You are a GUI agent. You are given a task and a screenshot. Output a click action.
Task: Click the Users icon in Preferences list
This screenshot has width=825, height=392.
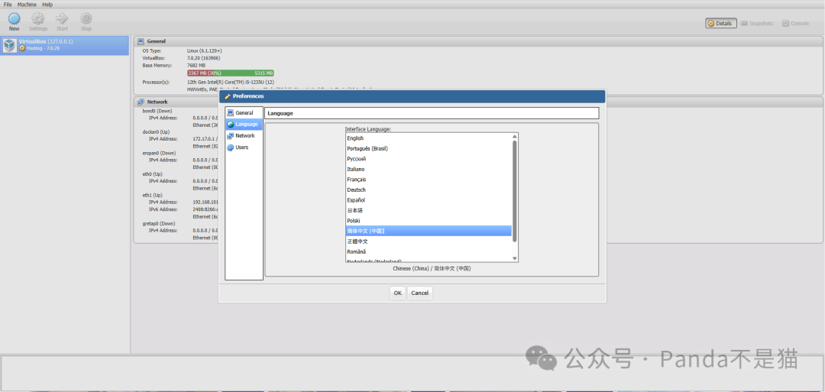tap(231, 147)
